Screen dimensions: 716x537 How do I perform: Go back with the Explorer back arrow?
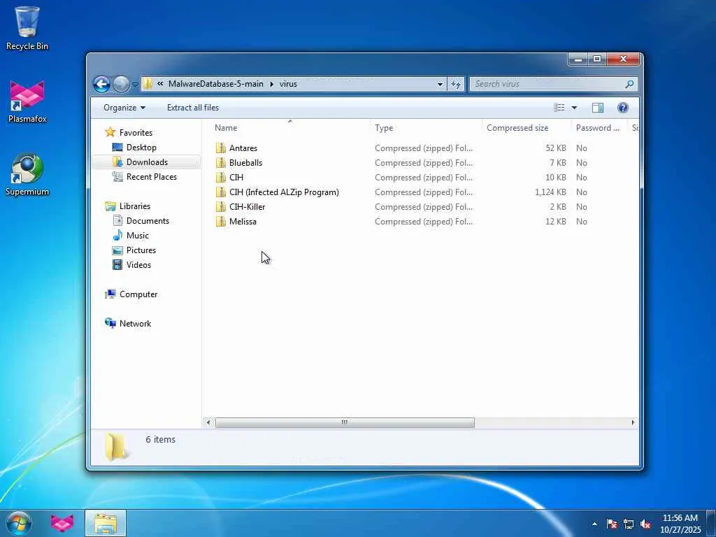click(x=101, y=84)
